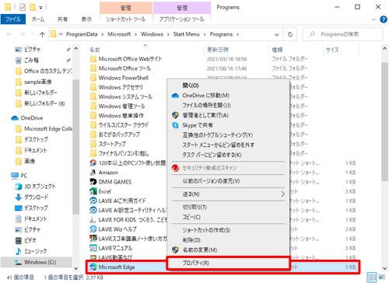Open the address bar history dropdown
The height and width of the screenshot is (283, 389).
click(277, 34)
